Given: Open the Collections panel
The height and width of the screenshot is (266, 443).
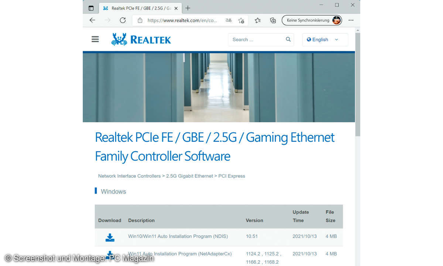Looking at the screenshot, I should pos(273,21).
